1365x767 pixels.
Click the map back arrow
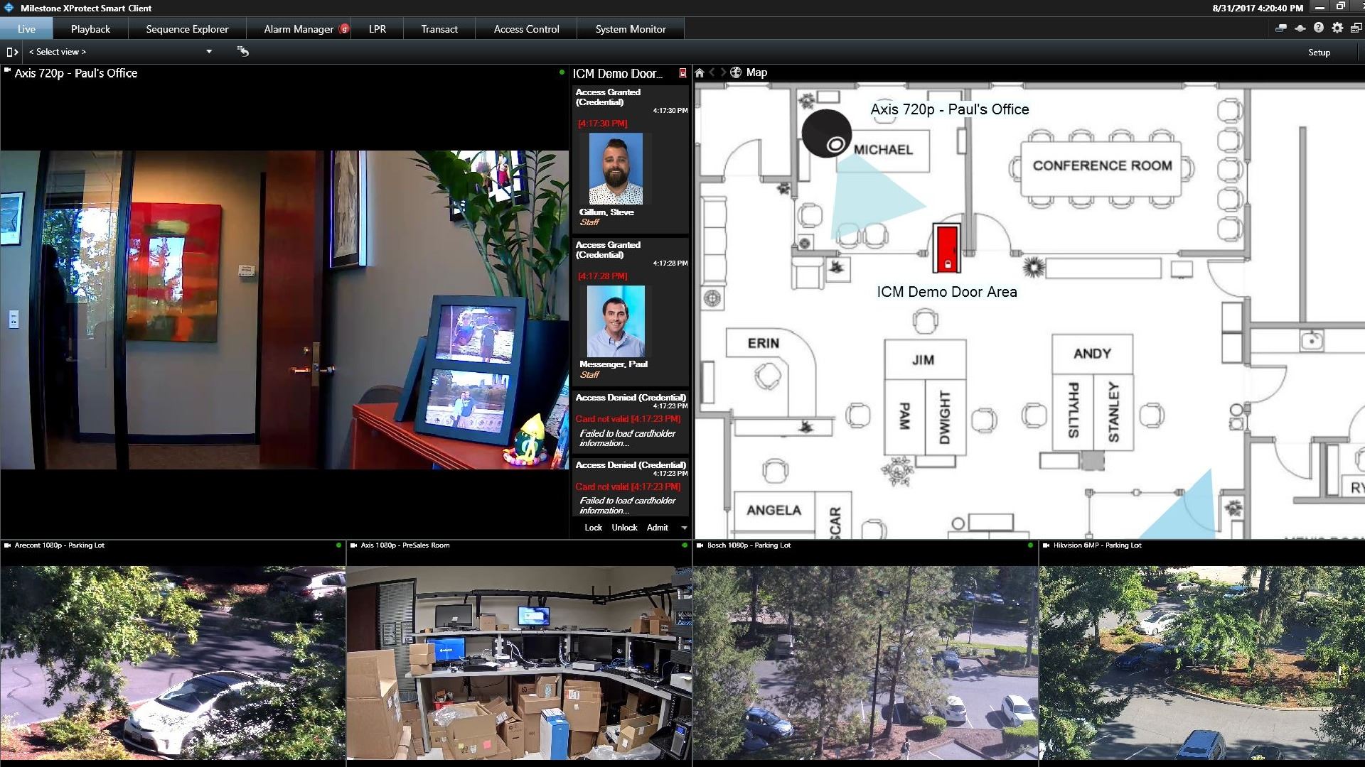pos(712,72)
